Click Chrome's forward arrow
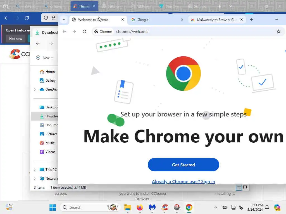 point(74,31)
